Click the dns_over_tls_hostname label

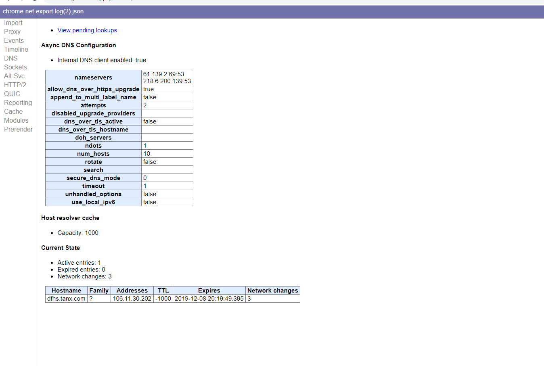point(93,130)
